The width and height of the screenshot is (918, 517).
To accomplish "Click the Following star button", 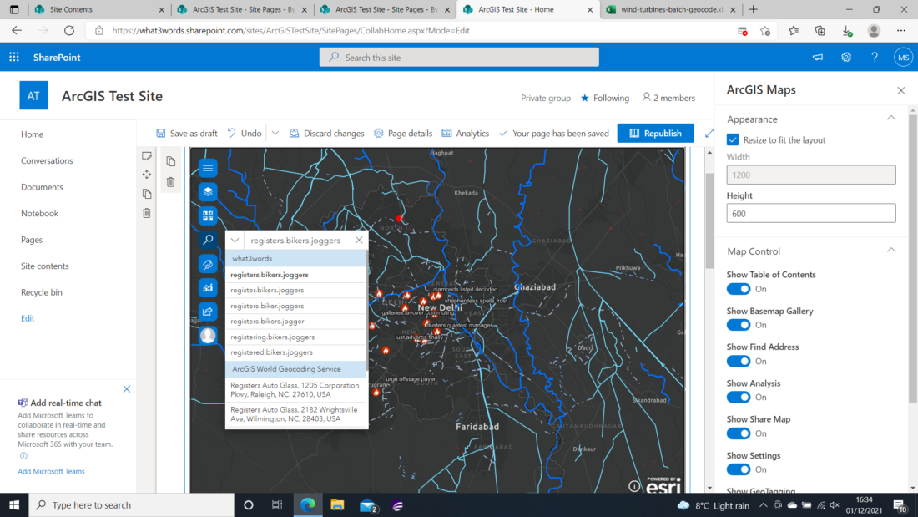I will (605, 98).
